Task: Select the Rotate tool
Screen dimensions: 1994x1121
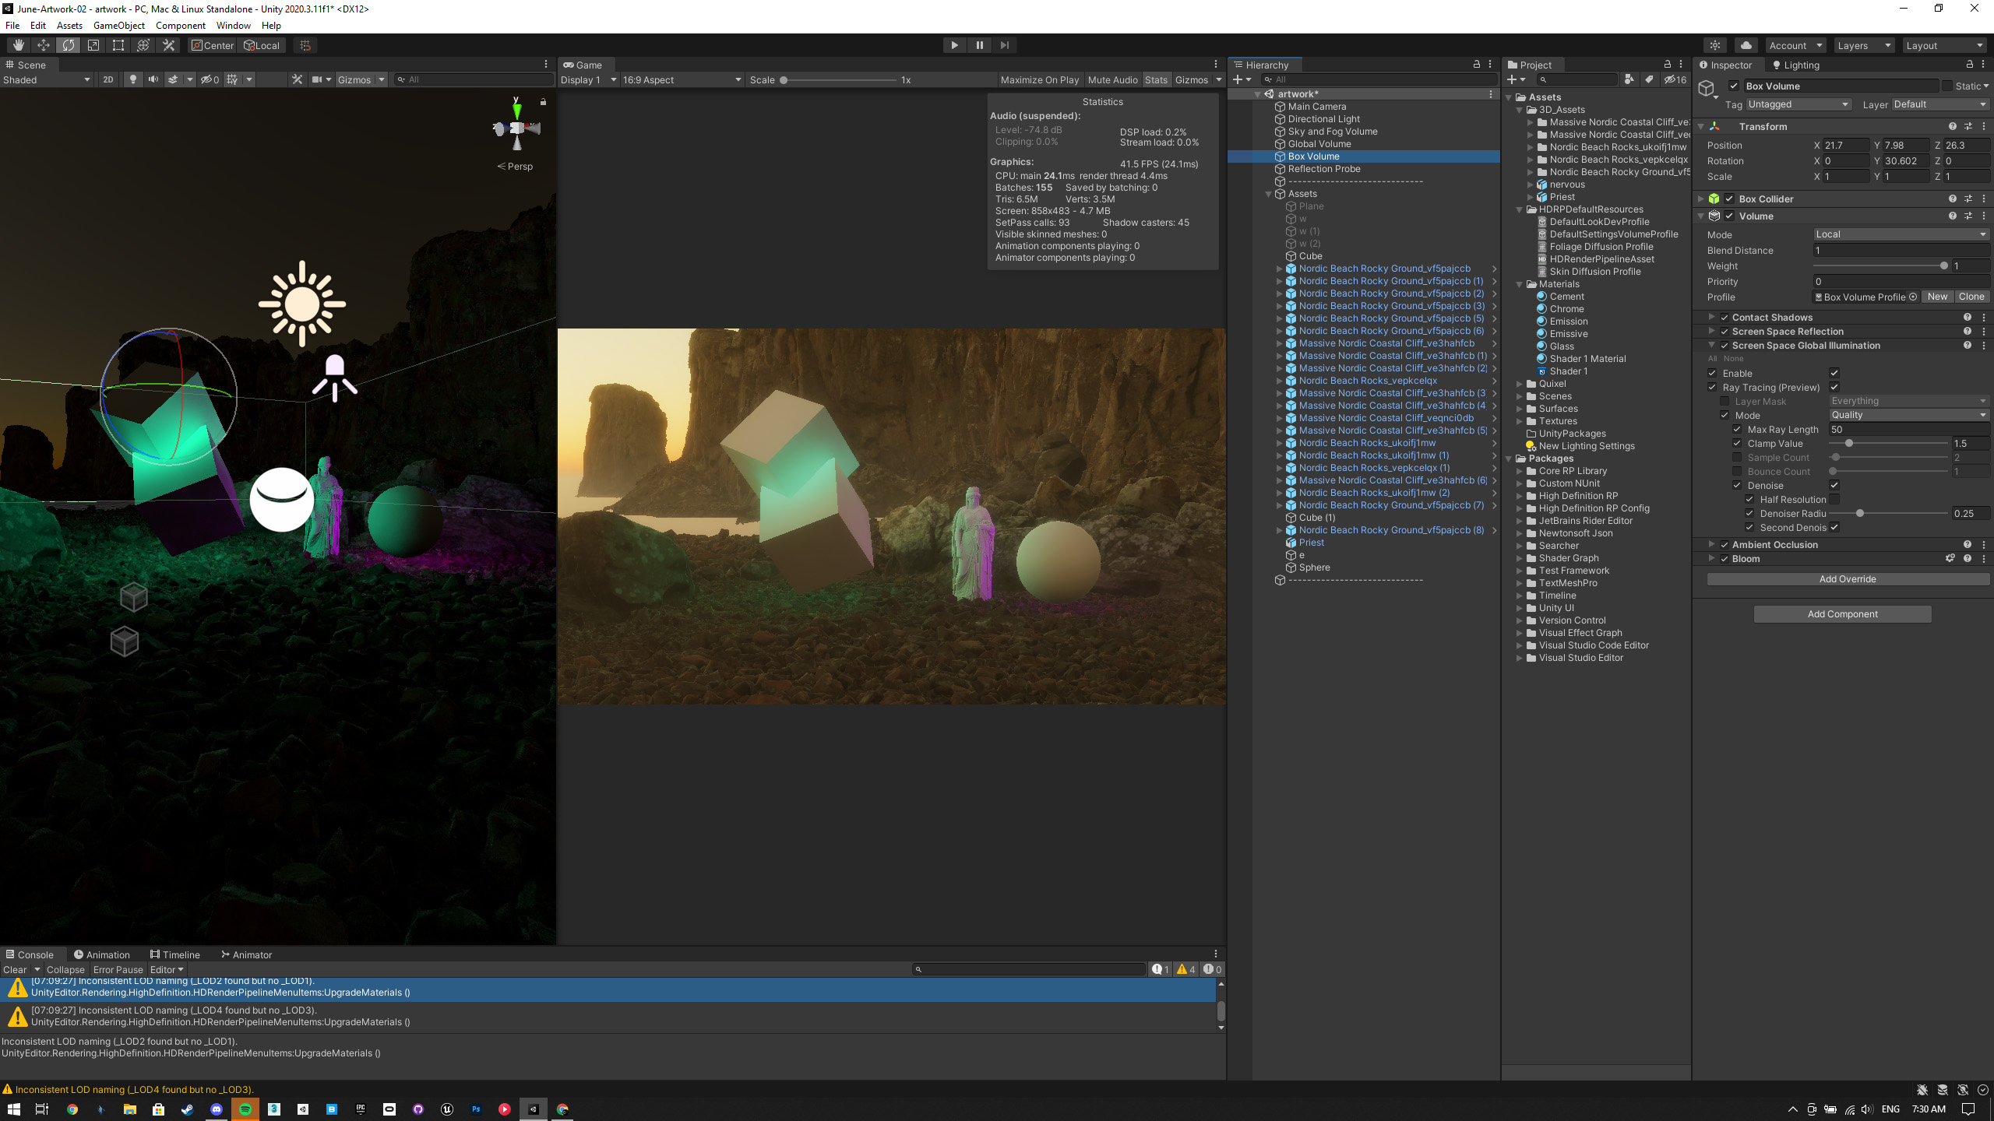Action: (x=68, y=44)
